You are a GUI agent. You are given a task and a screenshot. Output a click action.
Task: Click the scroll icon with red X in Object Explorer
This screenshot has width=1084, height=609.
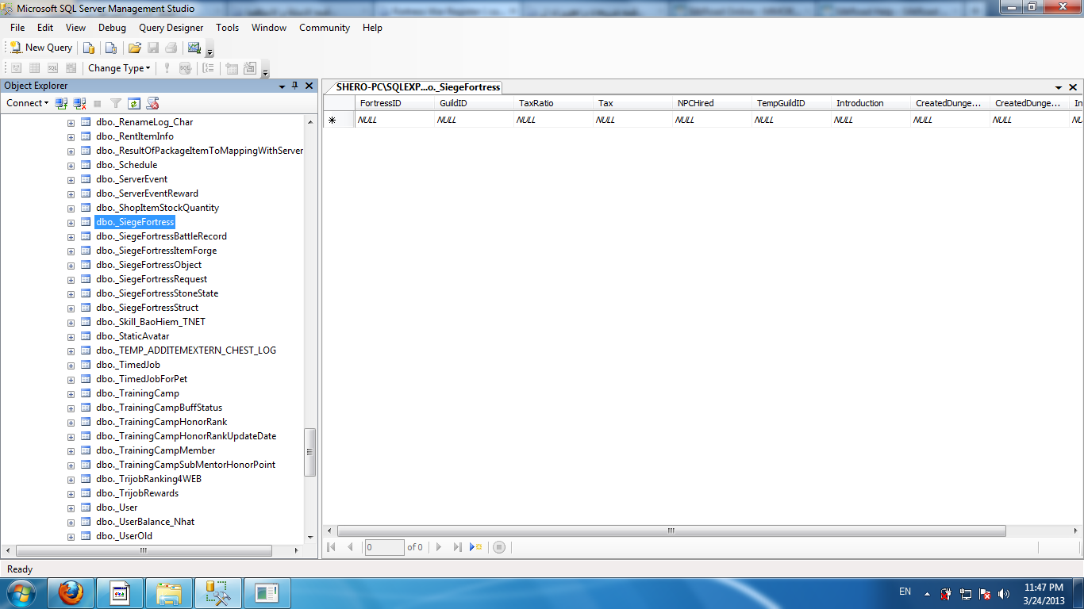click(x=153, y=103)
